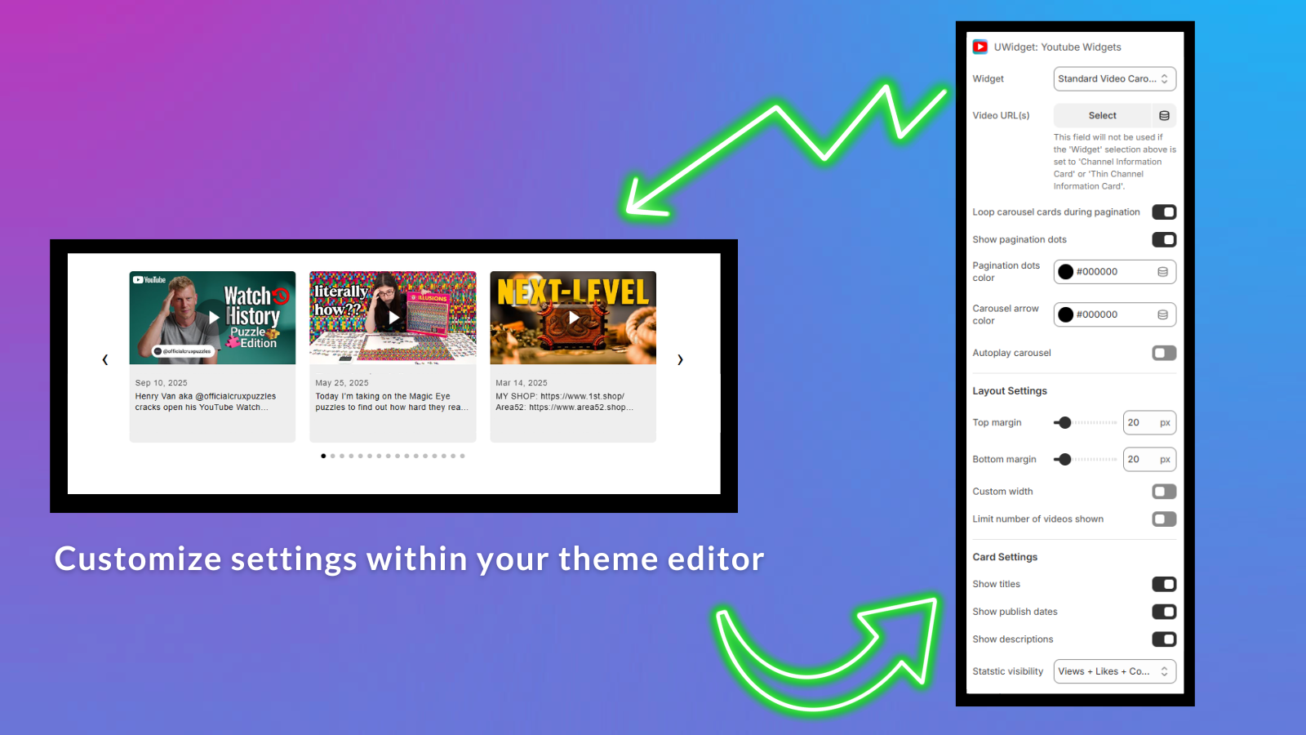The height and width of the screenshot is (735, 1306).
Task: Click play on the NEXT-LEVEL video
Action: tap(572, 318)
